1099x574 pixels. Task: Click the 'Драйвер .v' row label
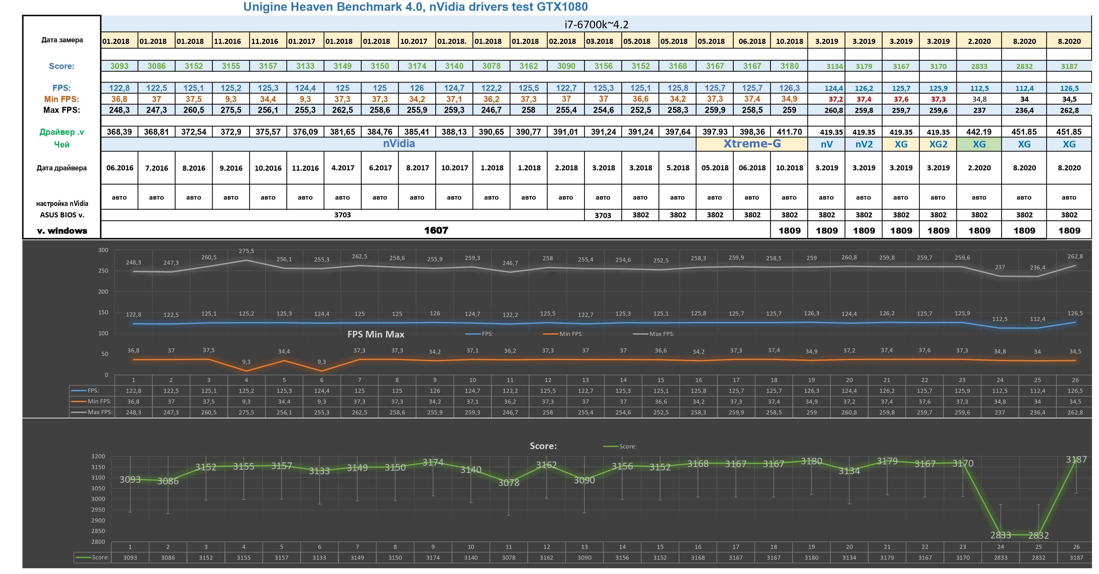coord(62,132)
